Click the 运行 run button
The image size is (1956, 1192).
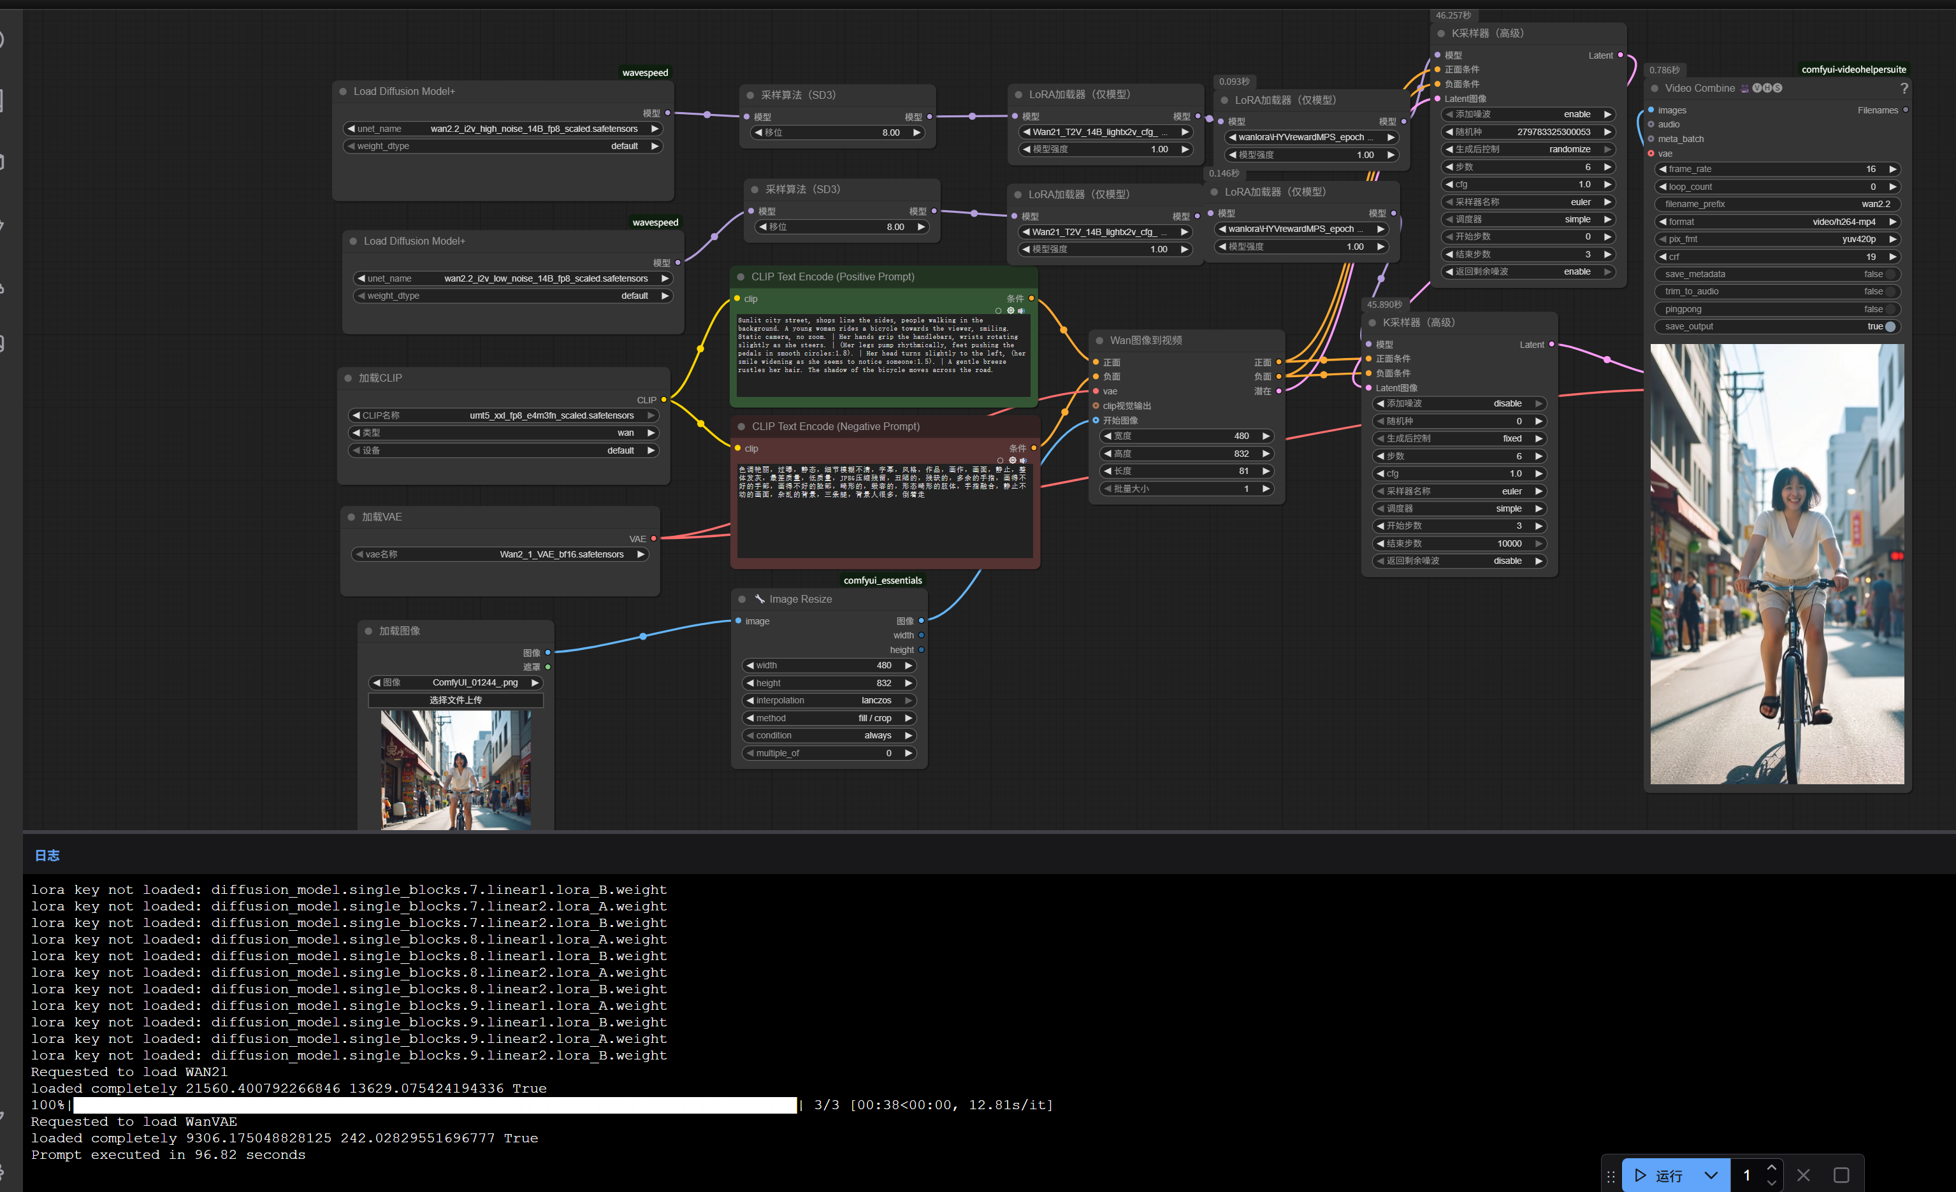[1660, 1175]
